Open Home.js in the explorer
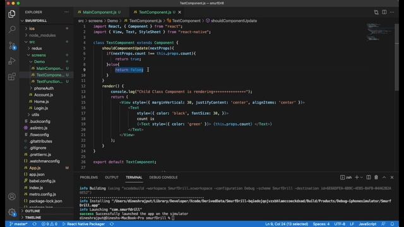This screenshot has height=227, width=404. pos(41,102)
